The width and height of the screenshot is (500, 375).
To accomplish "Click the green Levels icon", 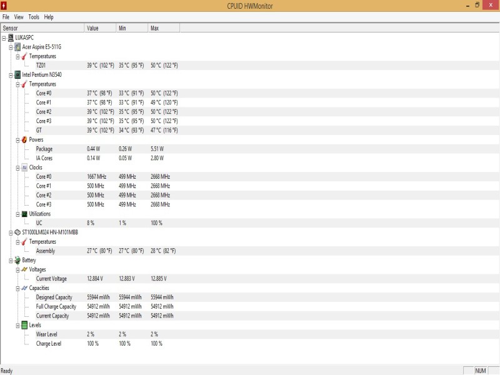I will pyautogui.click(x=24, y=325).
